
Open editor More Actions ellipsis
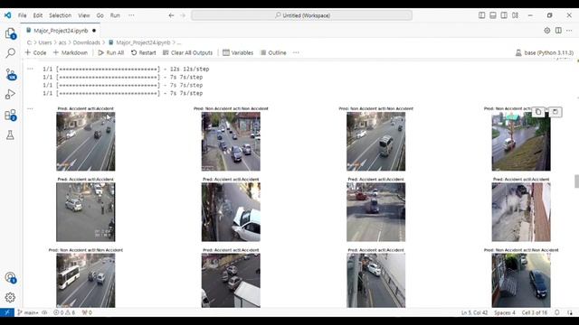coord(569,31)
